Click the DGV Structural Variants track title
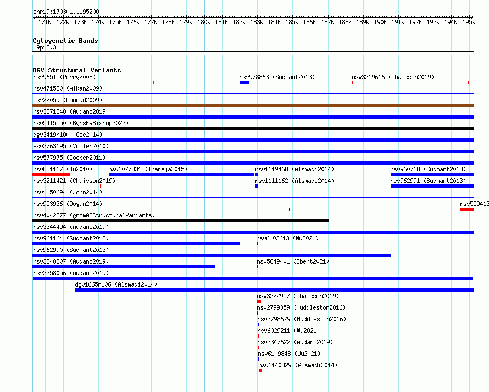The width and height of the screenshot is (489, 392). point(77,70)
